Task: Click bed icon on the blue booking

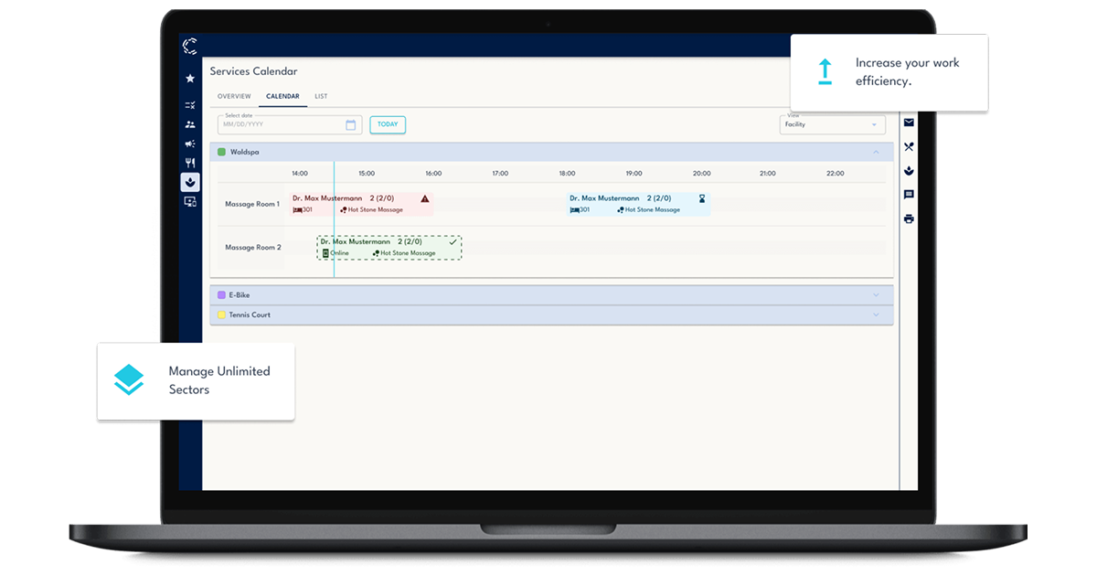Action: click(x=575, y=209)
